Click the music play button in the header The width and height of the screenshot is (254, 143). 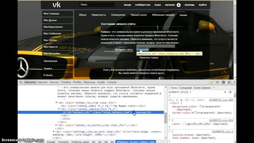pos(179,5)
